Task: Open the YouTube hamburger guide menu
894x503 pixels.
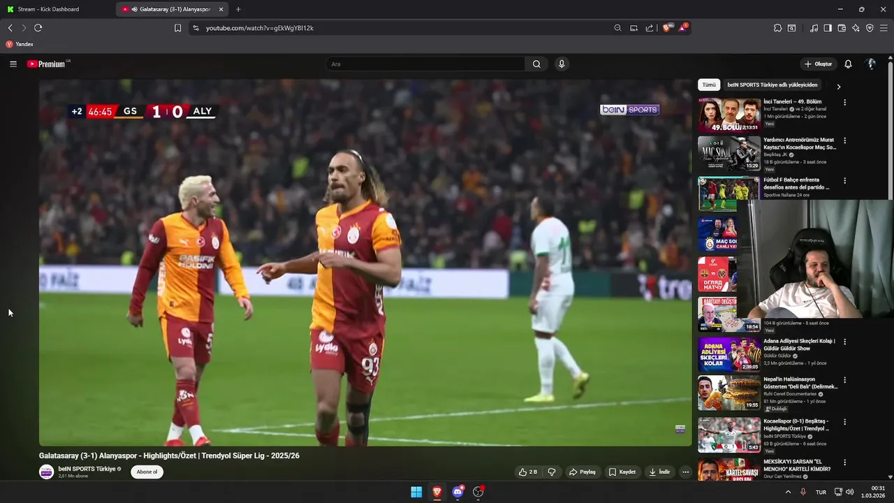Action: (13, 64)
